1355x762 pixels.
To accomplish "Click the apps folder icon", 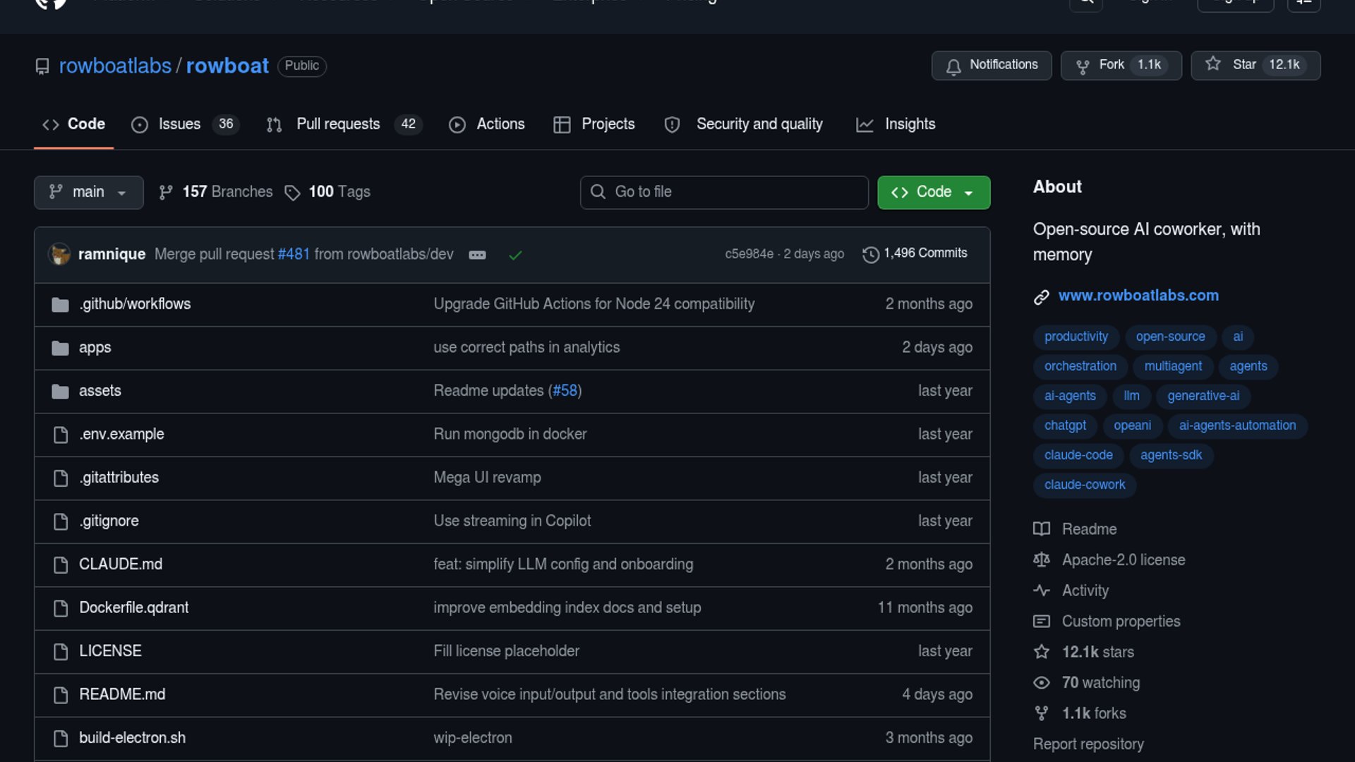I will [60, 348].
